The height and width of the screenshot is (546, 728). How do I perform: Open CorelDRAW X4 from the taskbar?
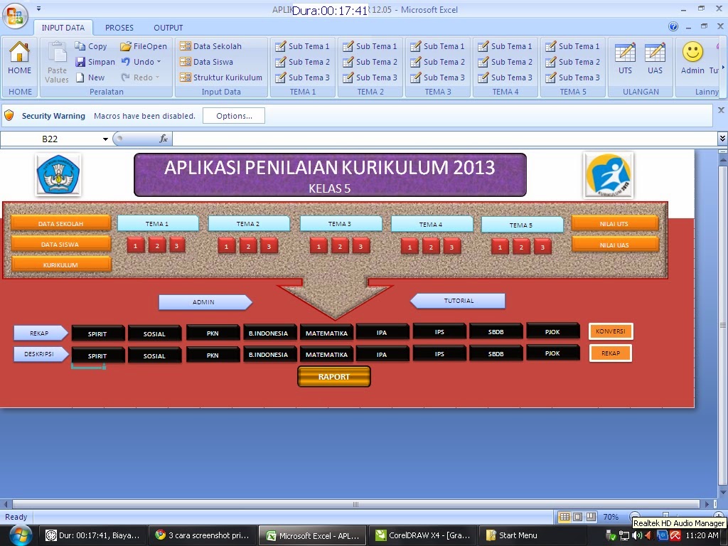[x=422, y=535]
